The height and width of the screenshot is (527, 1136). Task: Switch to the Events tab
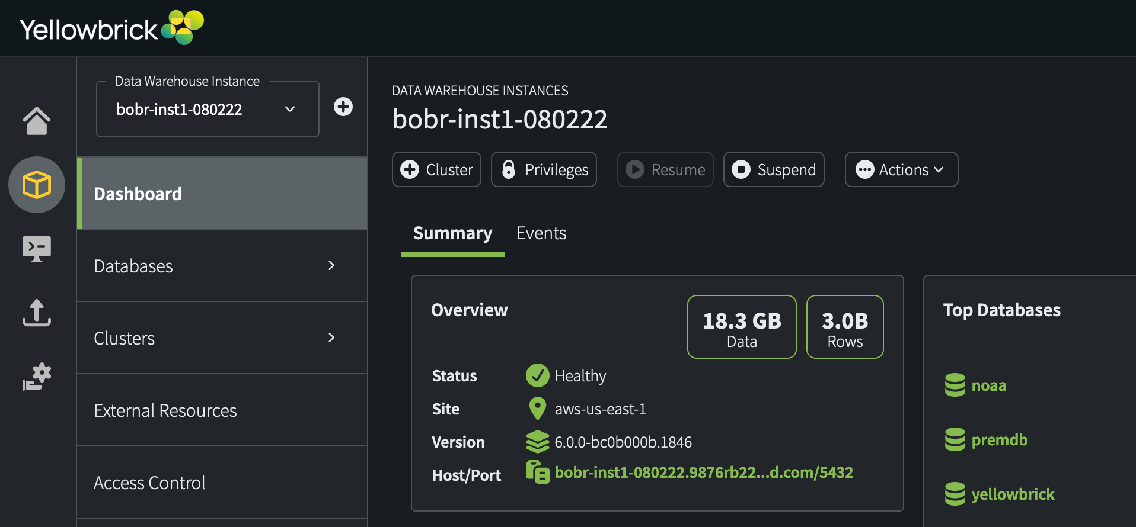pyautogui.click(x=541, y=233)
